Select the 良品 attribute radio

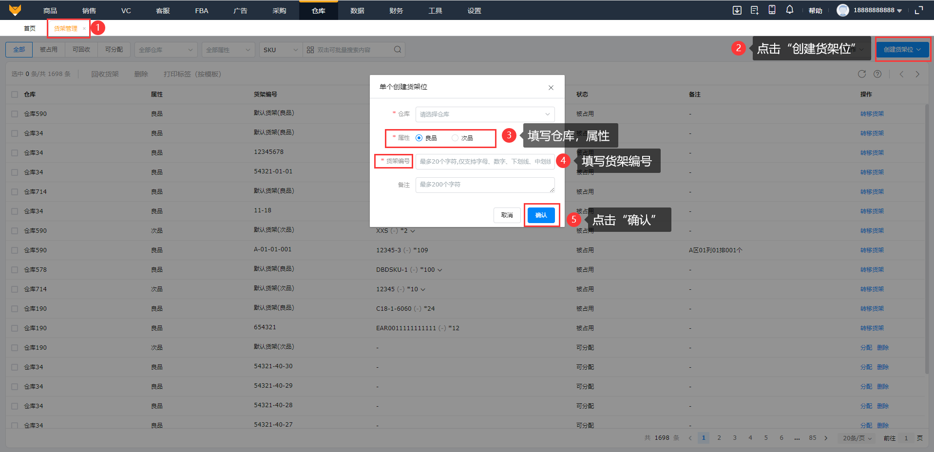point(419,138)
